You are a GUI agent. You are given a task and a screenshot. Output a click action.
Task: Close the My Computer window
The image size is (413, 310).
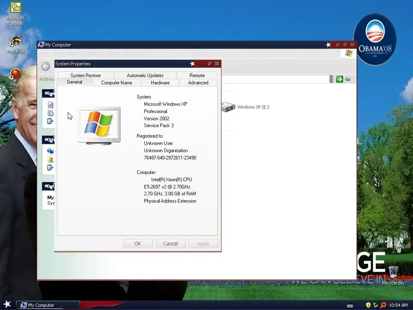tap(352, 45)
